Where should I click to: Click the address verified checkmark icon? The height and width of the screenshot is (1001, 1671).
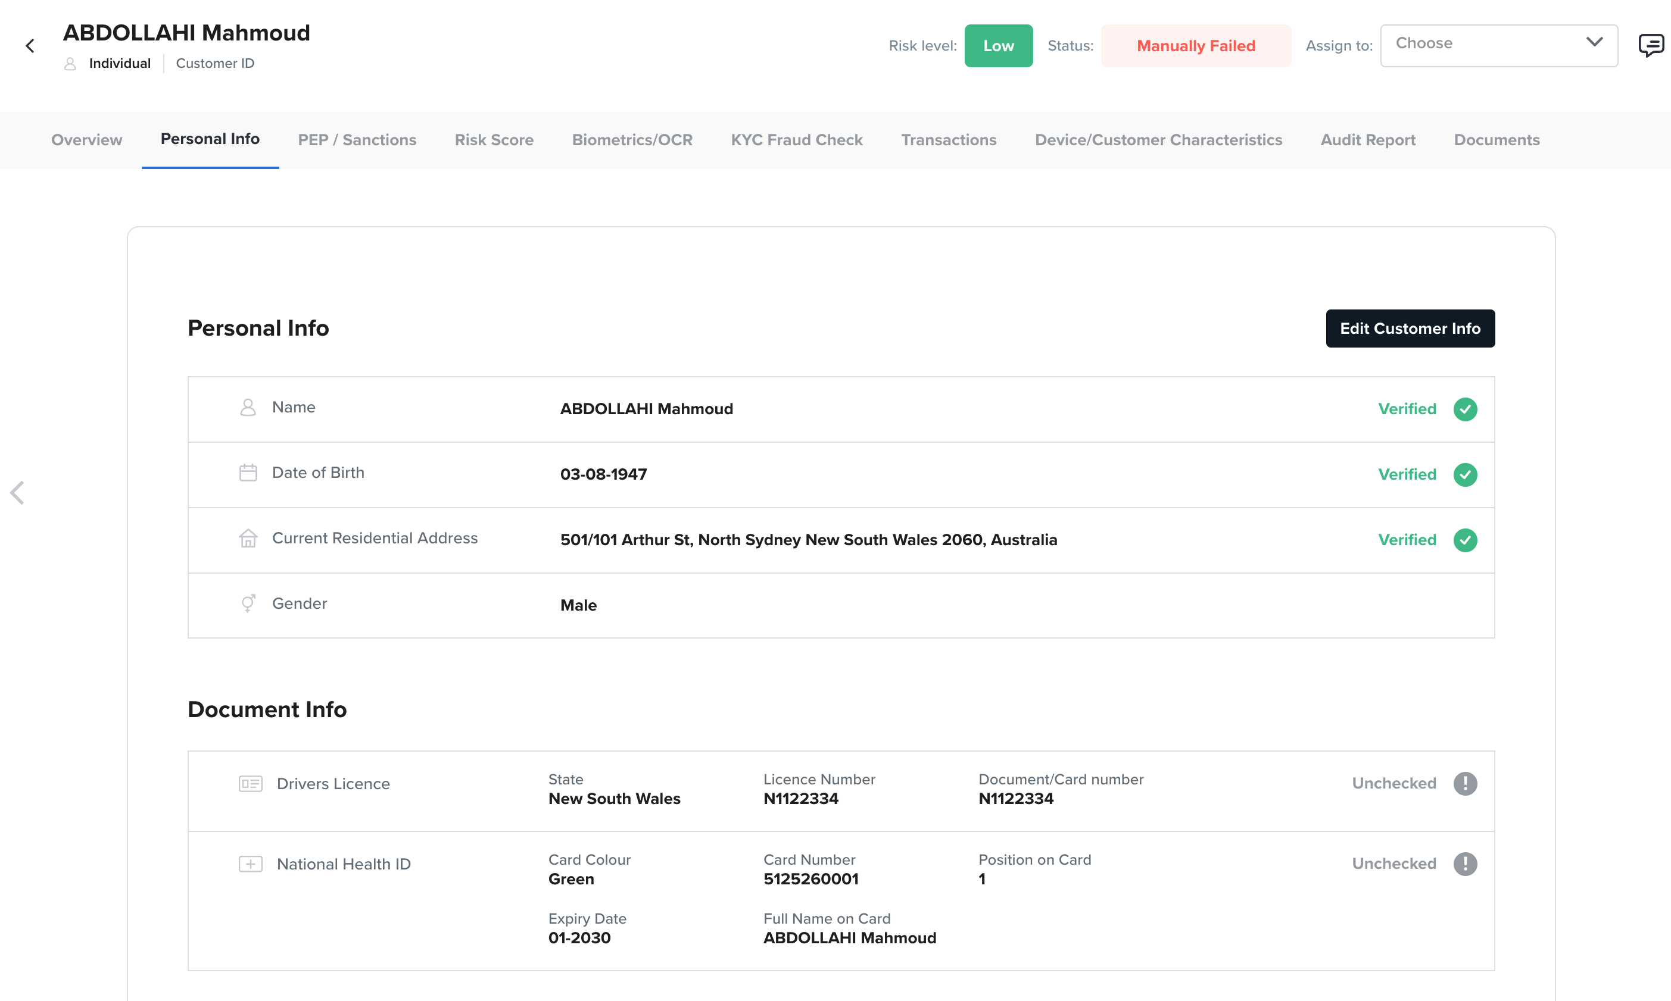click(x=1464, y=540)
